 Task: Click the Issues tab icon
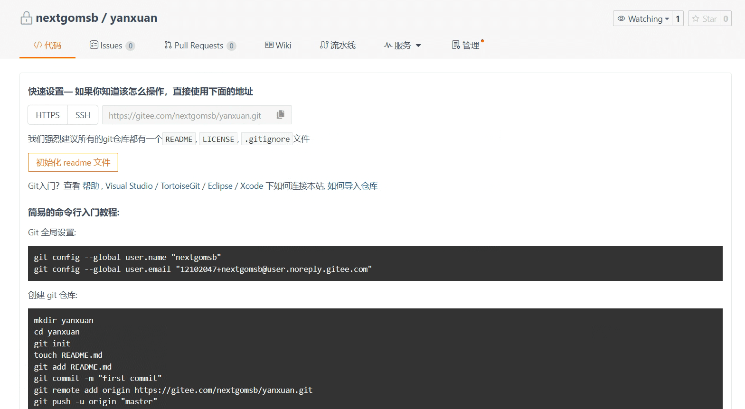pyautogui.click(x=94, y=45)
